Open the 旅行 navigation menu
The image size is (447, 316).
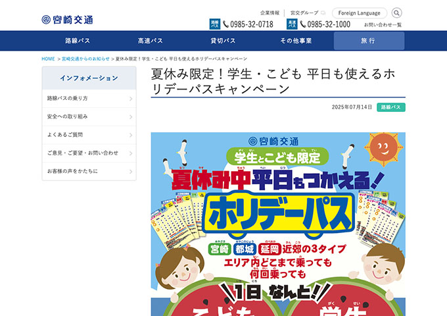tap(369, 41)
